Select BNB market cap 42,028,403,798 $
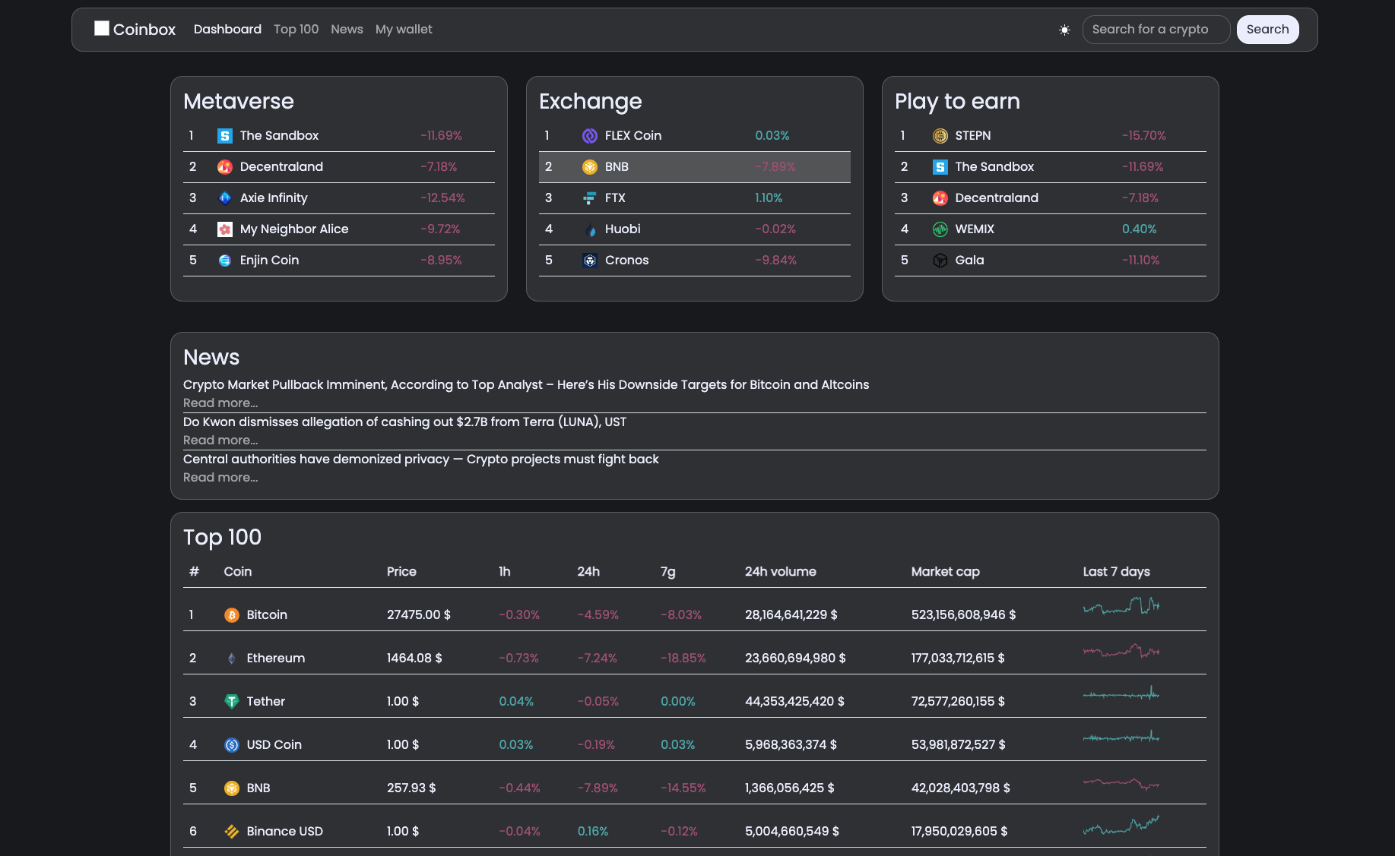1395x856 pixels. [x=961, y=788]
